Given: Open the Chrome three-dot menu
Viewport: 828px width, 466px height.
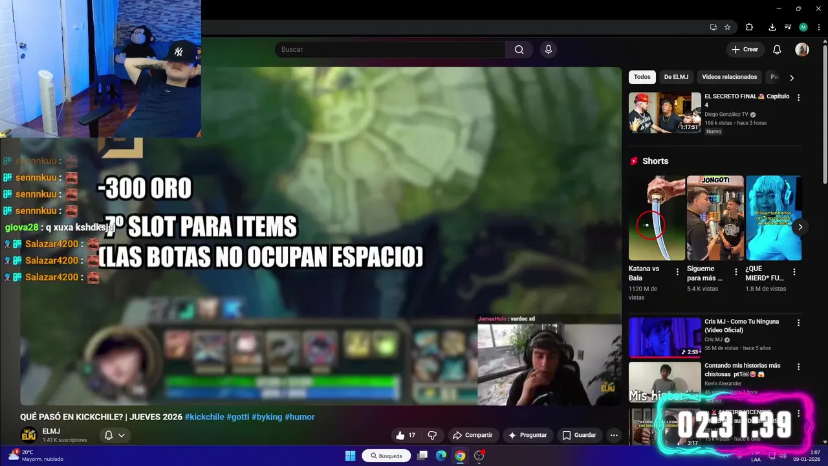Looking at the screenshot, I should [819, 27].
